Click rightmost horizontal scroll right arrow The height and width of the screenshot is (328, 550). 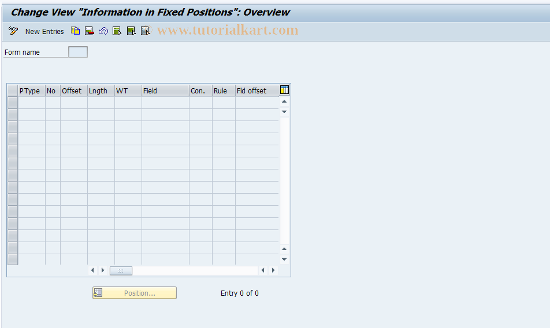273,270
